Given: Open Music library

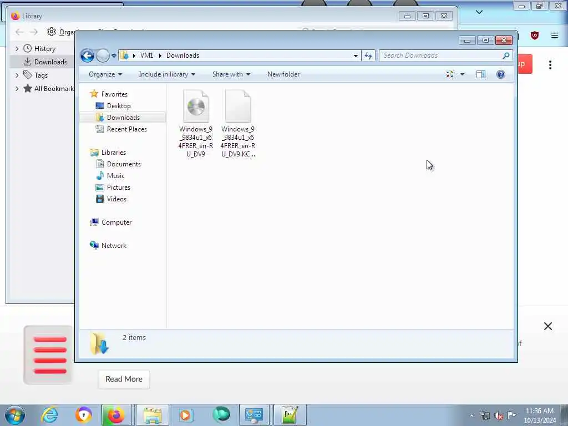Looking at the screenshot, I should 115,176.
